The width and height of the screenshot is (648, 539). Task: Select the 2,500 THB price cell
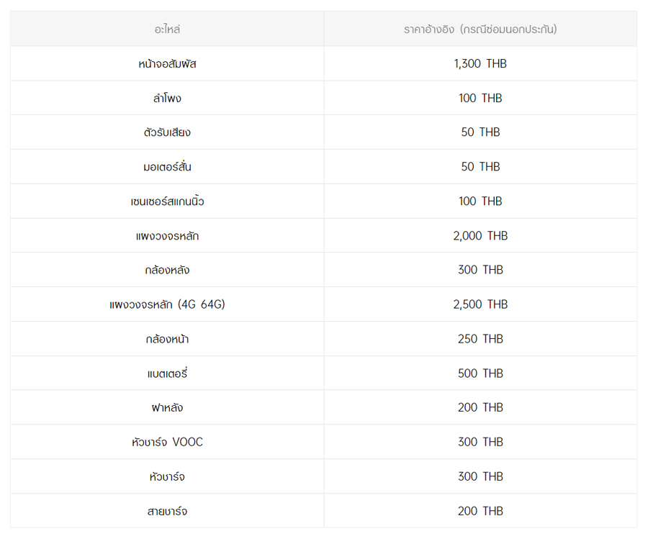[x=480, y=304]
